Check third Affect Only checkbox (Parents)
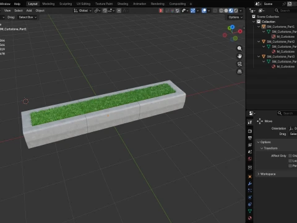Image resolution: width=297 pixels, height=223 pixels. tap(290, 165)
